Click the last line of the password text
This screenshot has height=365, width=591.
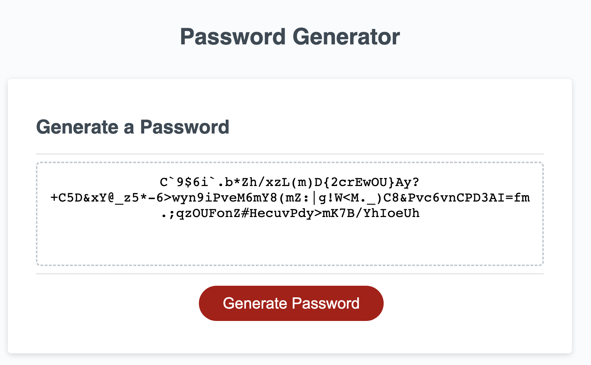[x=289, y=213]
